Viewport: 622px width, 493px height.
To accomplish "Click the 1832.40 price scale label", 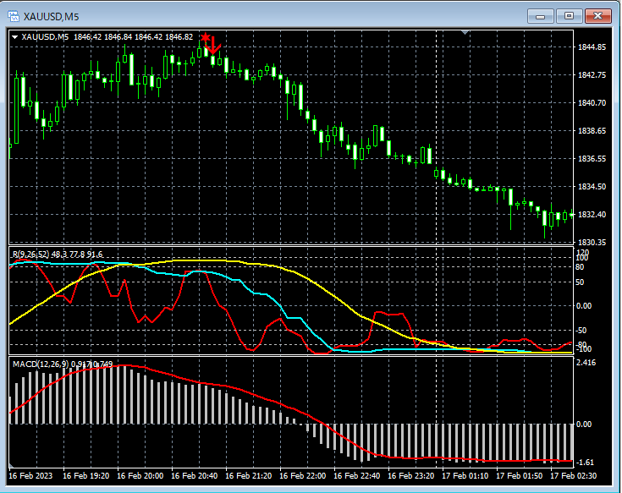I will pos(591,215).
